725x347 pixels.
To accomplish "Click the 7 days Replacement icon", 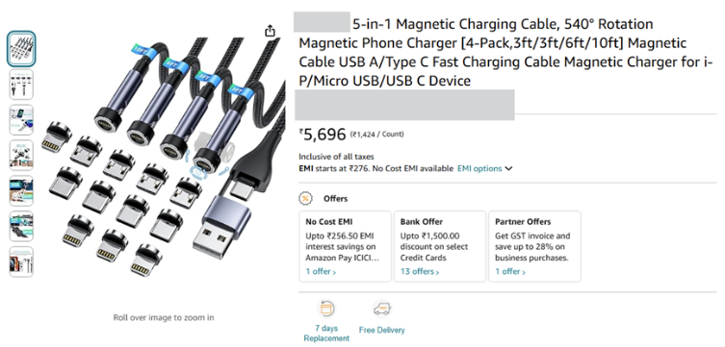I will point(326,309).
